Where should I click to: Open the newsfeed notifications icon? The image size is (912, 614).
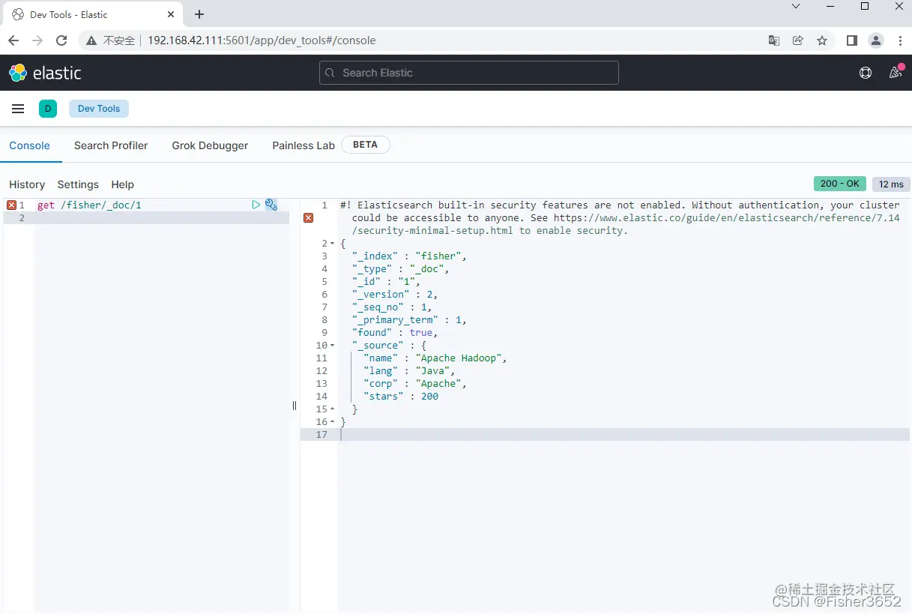coord(896,73)
